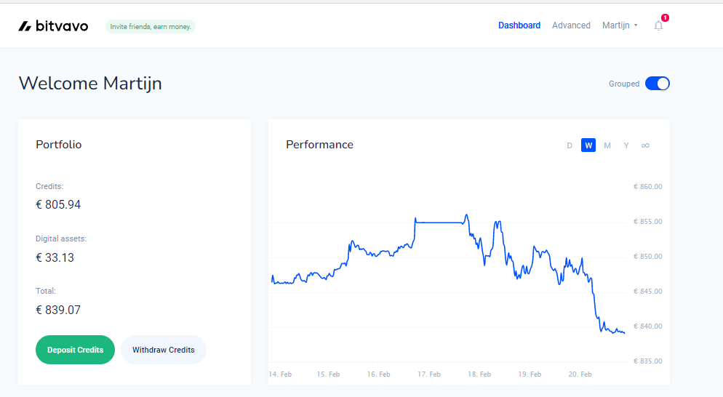The height and width of the screenshot is (397, 723).
Task: Select the Week (W) chart range
Action: 588,145
